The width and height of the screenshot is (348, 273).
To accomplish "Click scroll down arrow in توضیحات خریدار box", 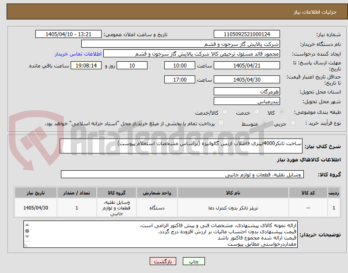I will click(x=27, y=237).
